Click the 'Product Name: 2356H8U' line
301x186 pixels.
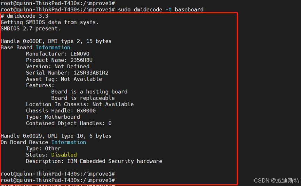(59, 60)
